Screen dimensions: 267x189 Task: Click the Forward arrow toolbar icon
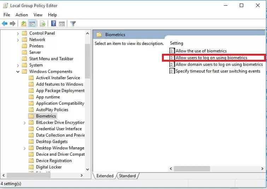pos(13,23)
